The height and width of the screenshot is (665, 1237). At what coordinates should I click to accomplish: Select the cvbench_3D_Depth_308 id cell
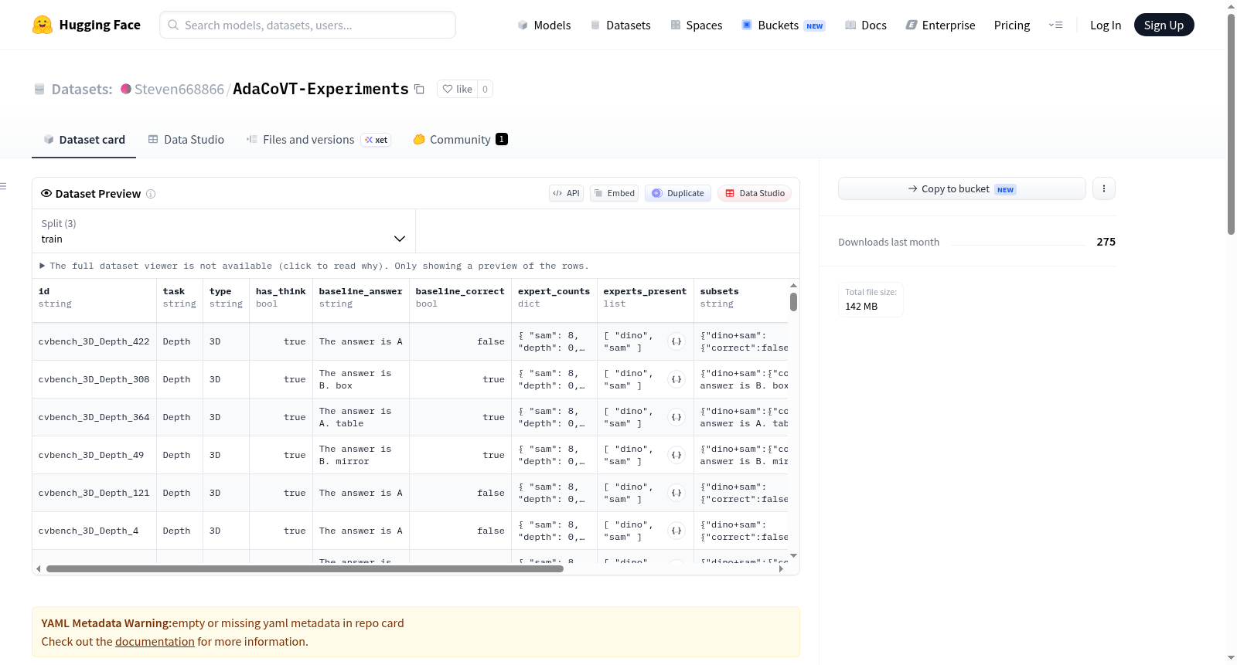(x=94, y=379)
